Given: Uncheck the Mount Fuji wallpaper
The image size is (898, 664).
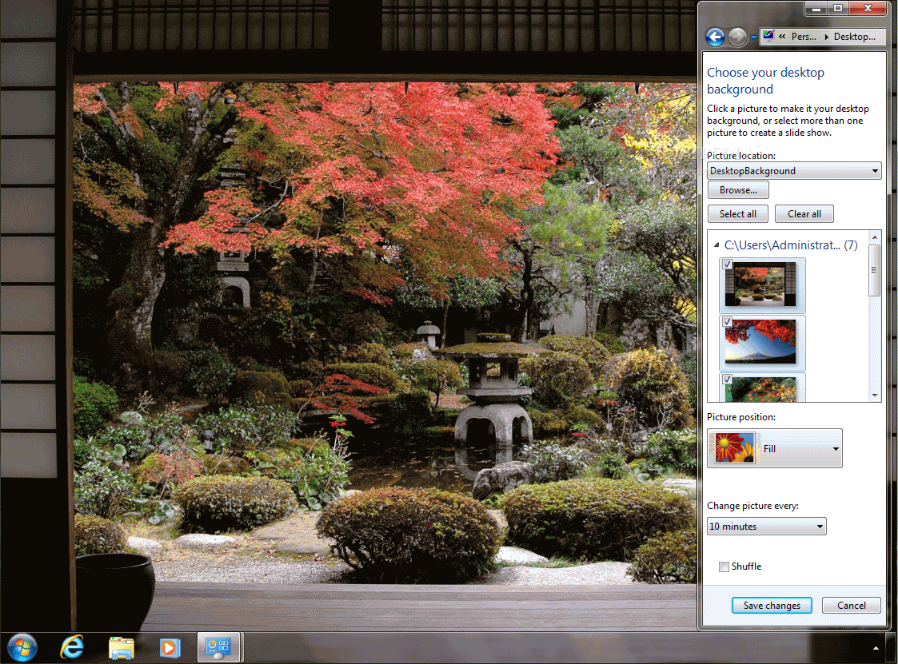Looking at the screenshot, I should coord(727,322).
